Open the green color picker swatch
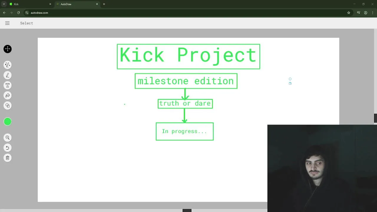Viewport: 377px width, 212px height. click(x=8, y=122)
